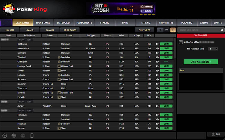Join the Coldwater table
The height and width of the screenshot is (140, 225).
tap(166, 44)
